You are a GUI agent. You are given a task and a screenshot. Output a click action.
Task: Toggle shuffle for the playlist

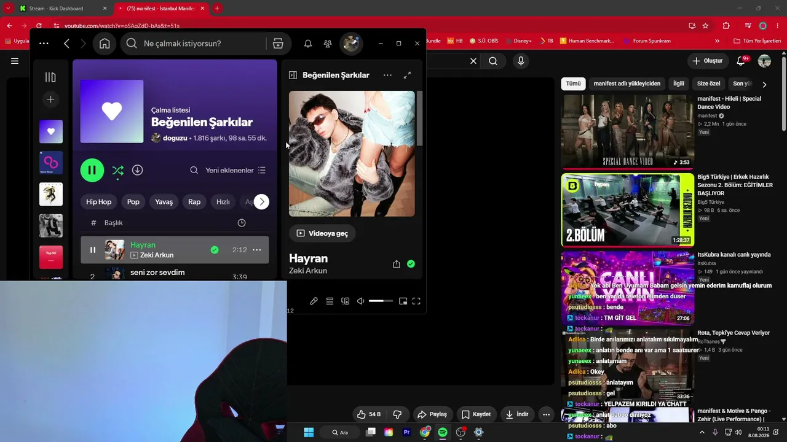(x=117, y=170)
